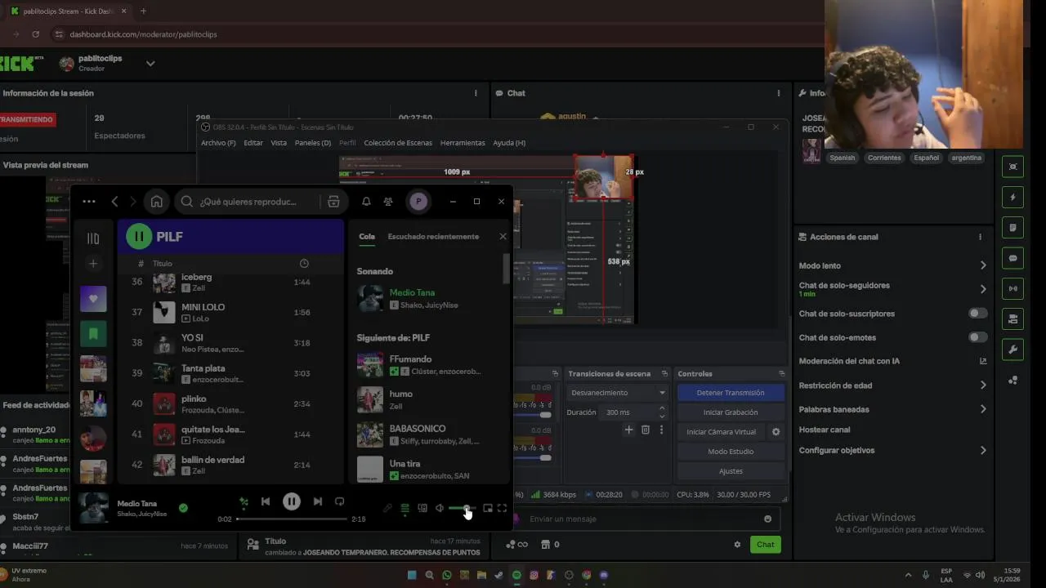The image size is (1046, 588).
Task: Open virtual camera settings gear
Action: click(776, 432)
